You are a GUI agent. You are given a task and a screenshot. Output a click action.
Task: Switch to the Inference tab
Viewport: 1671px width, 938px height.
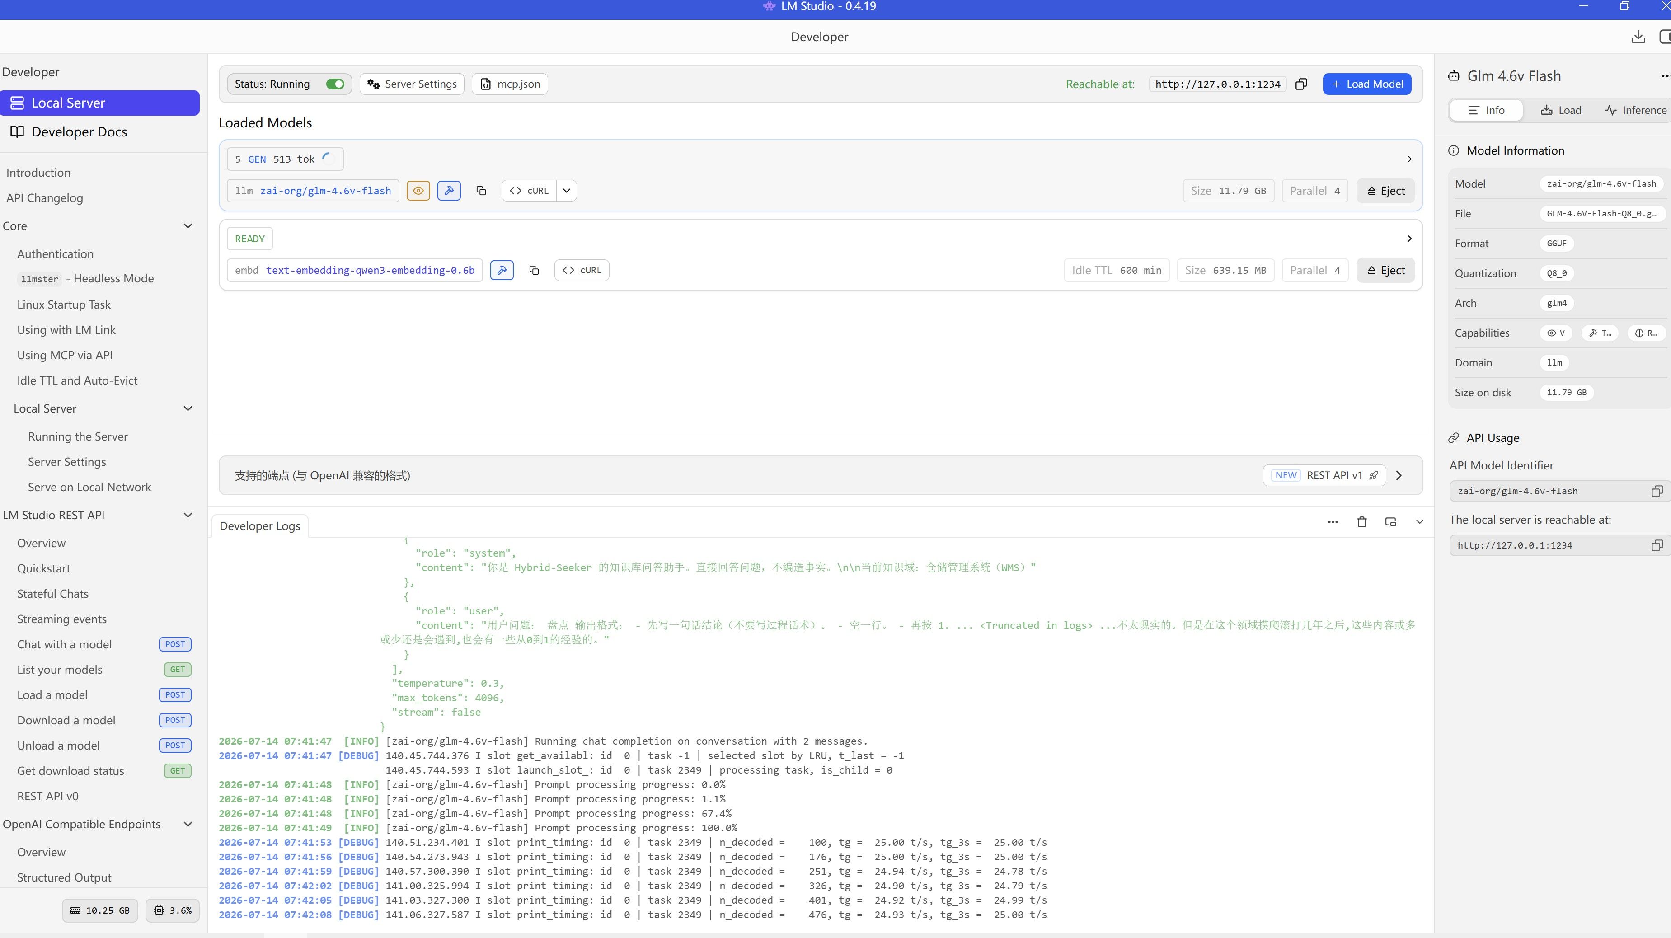click(1635, 110)
